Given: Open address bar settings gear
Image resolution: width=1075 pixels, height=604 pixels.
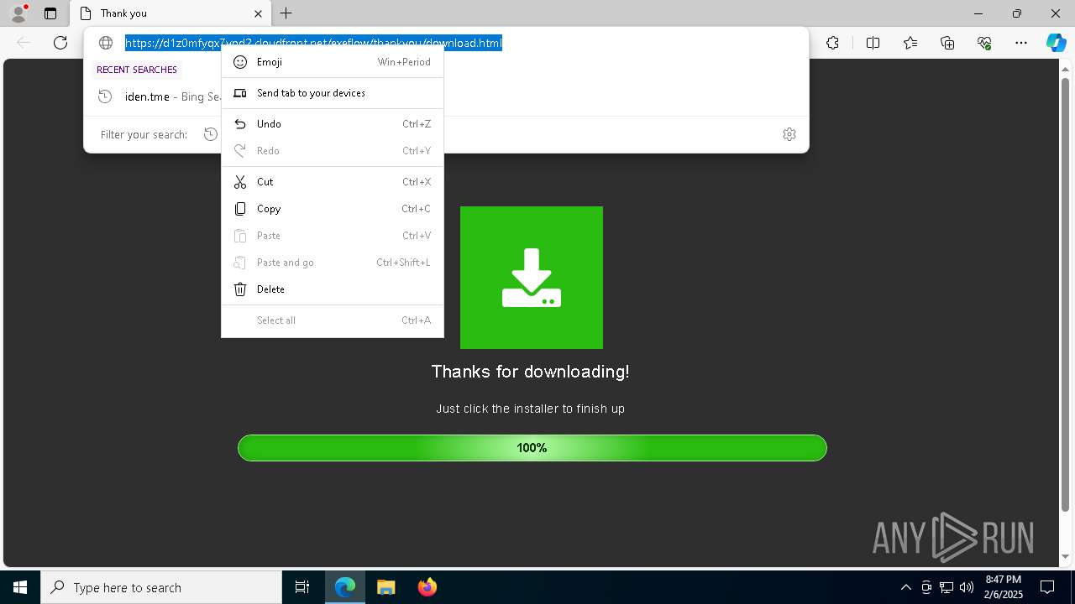Looking at the screenshot, I should pyautogui.click(x=789, y=134).
